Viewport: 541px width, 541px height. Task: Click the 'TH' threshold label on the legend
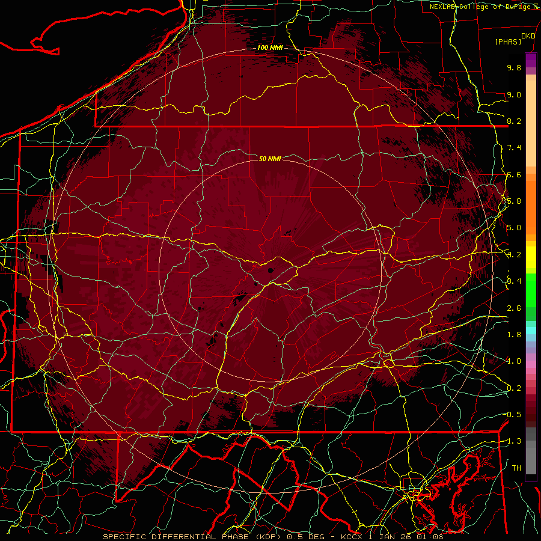click(x=516, y=468)
